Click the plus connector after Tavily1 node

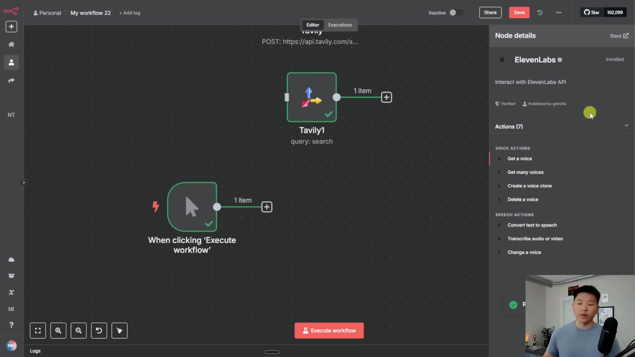pos(386,97)
